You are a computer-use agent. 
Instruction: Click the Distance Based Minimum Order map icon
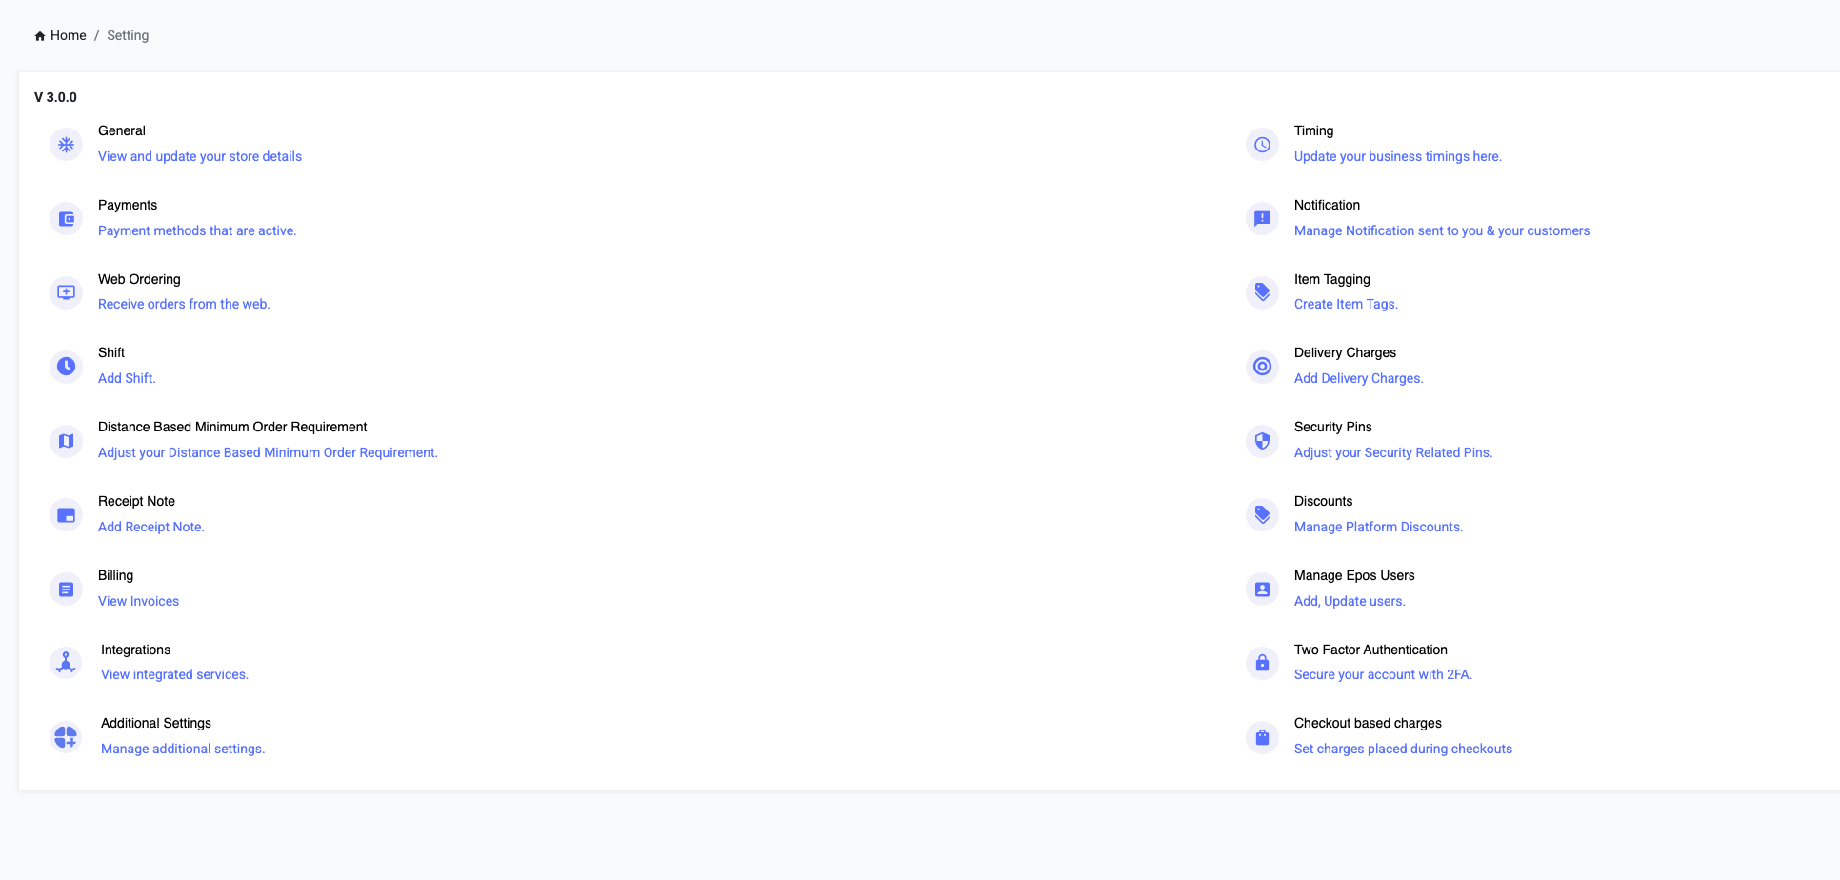(x=66, y=441)
